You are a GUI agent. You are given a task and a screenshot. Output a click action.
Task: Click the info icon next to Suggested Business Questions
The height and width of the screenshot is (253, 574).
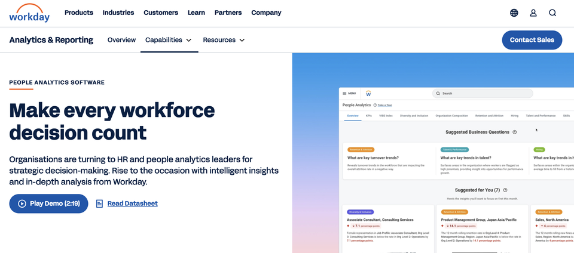(515, 132)
